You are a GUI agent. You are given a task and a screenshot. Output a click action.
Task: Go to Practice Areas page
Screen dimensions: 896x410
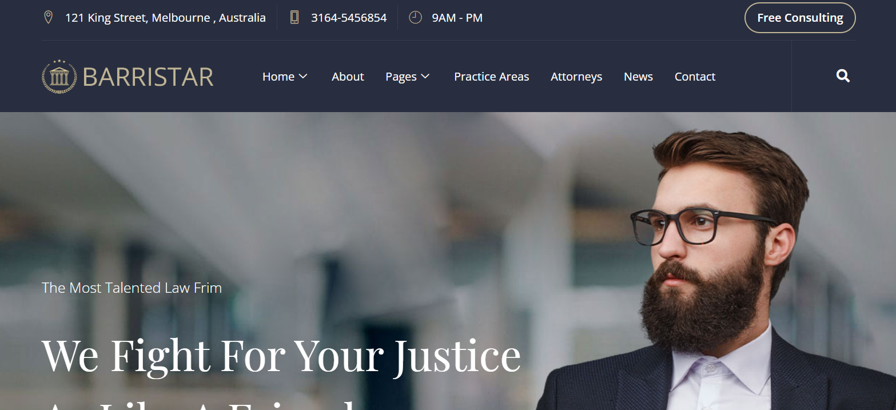492,77
